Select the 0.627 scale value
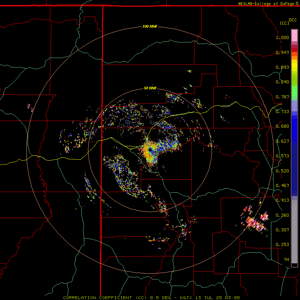This screenshot has height=300, width=300. 282,141
